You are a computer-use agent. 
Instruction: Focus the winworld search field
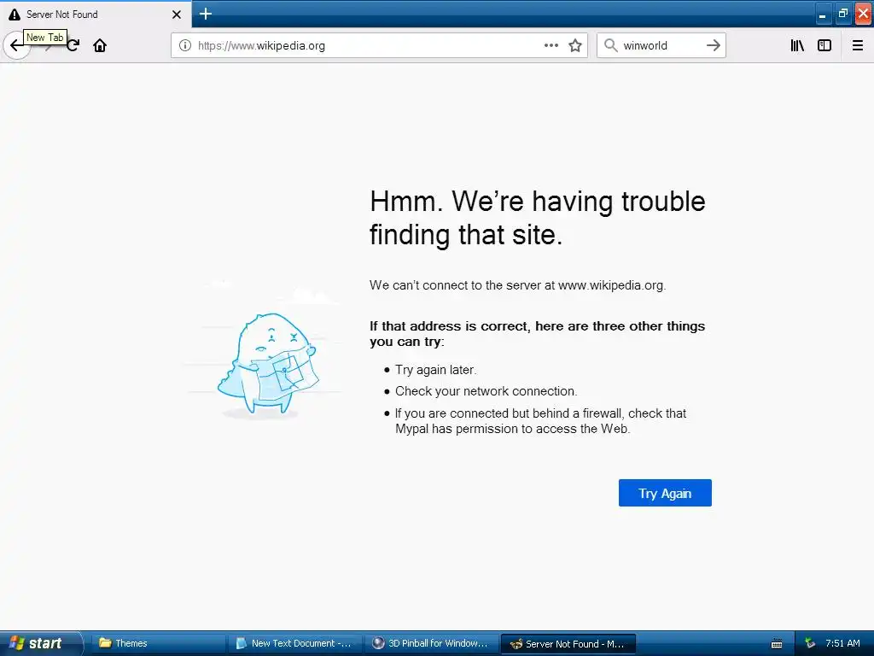tap(661, 45)
